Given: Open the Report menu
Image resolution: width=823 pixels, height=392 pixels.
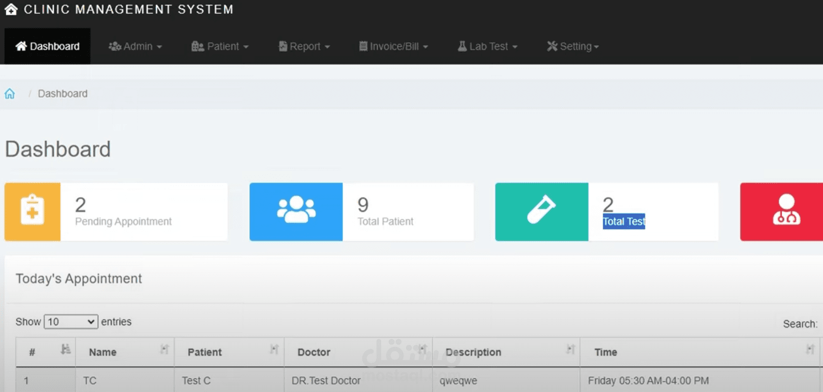Looking at the screenshot, I should pyautogui.click(x=304, y=46).
